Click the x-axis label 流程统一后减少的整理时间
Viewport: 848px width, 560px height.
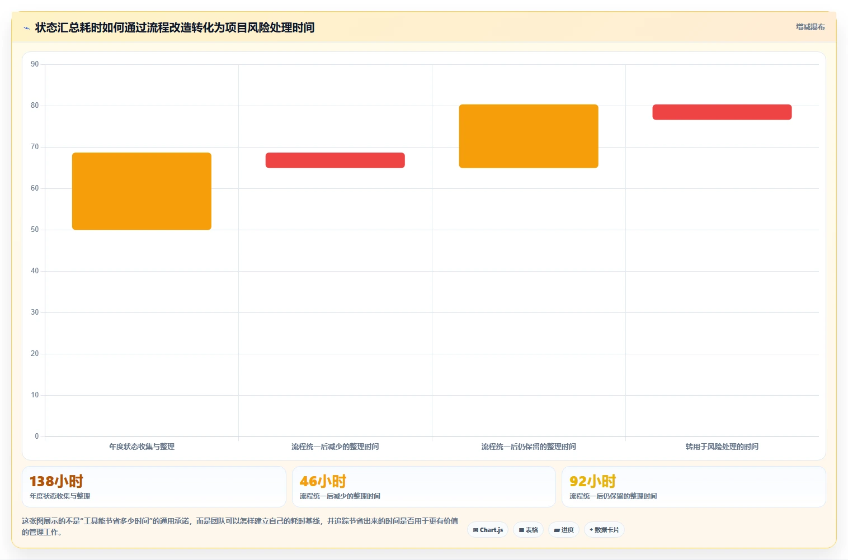(335, 447)
